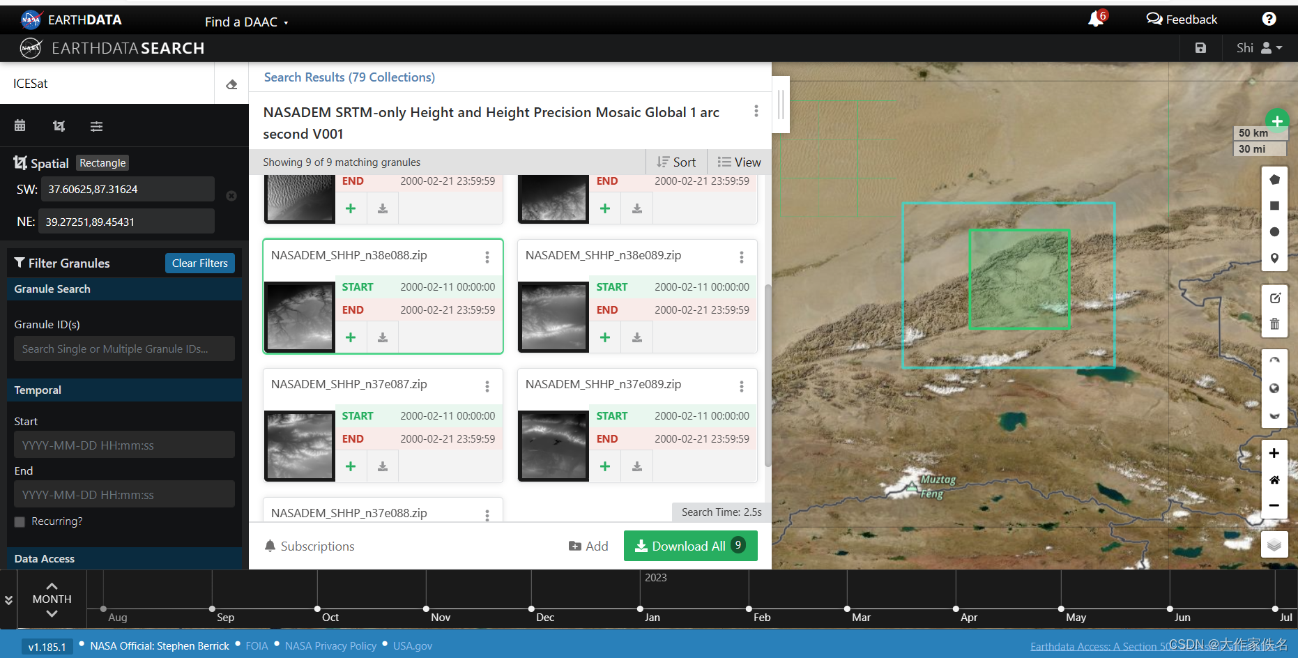Click the granule list scrollbar
Image resolution: width=1298 pixels, height=658 pixels.
(768, 375)
